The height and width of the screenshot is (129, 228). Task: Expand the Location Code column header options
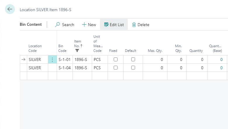point(35,48)
